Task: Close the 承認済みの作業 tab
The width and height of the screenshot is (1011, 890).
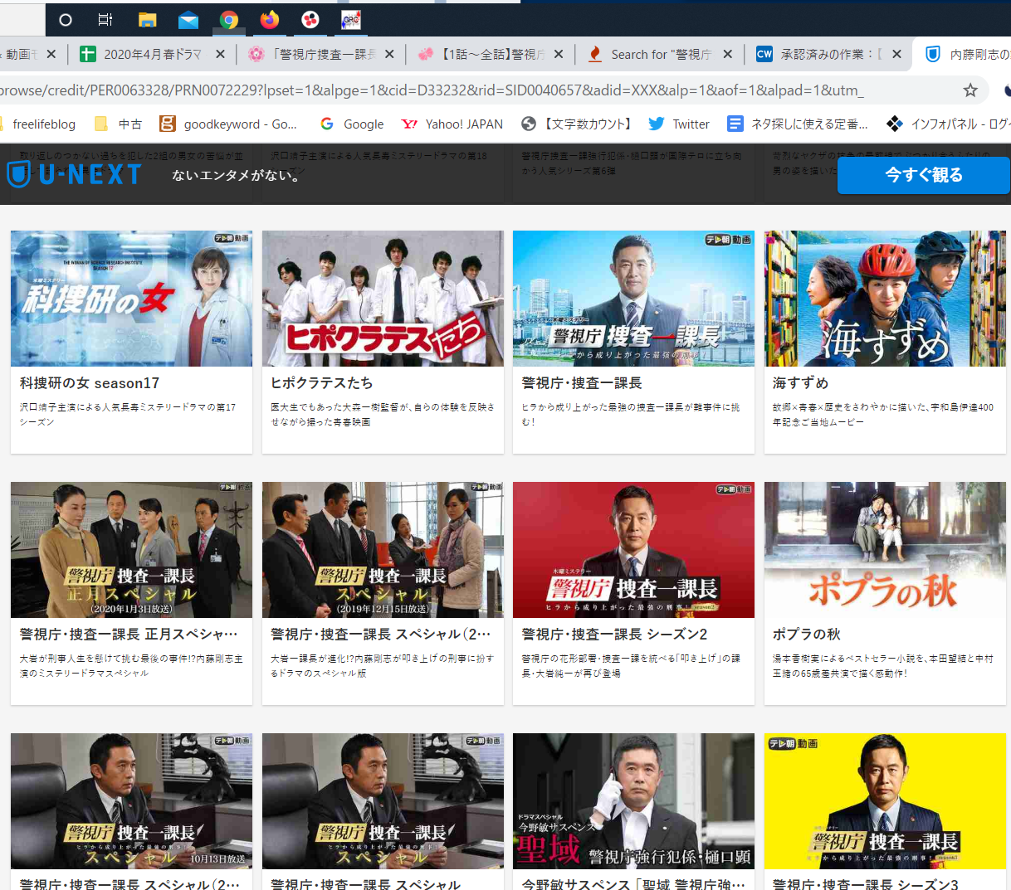Action: [x=896, y=54]
